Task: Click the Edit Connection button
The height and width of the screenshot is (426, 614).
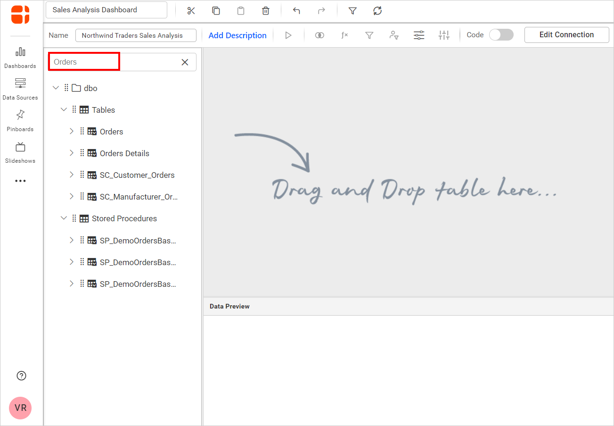Action: (x=566, y=35)
